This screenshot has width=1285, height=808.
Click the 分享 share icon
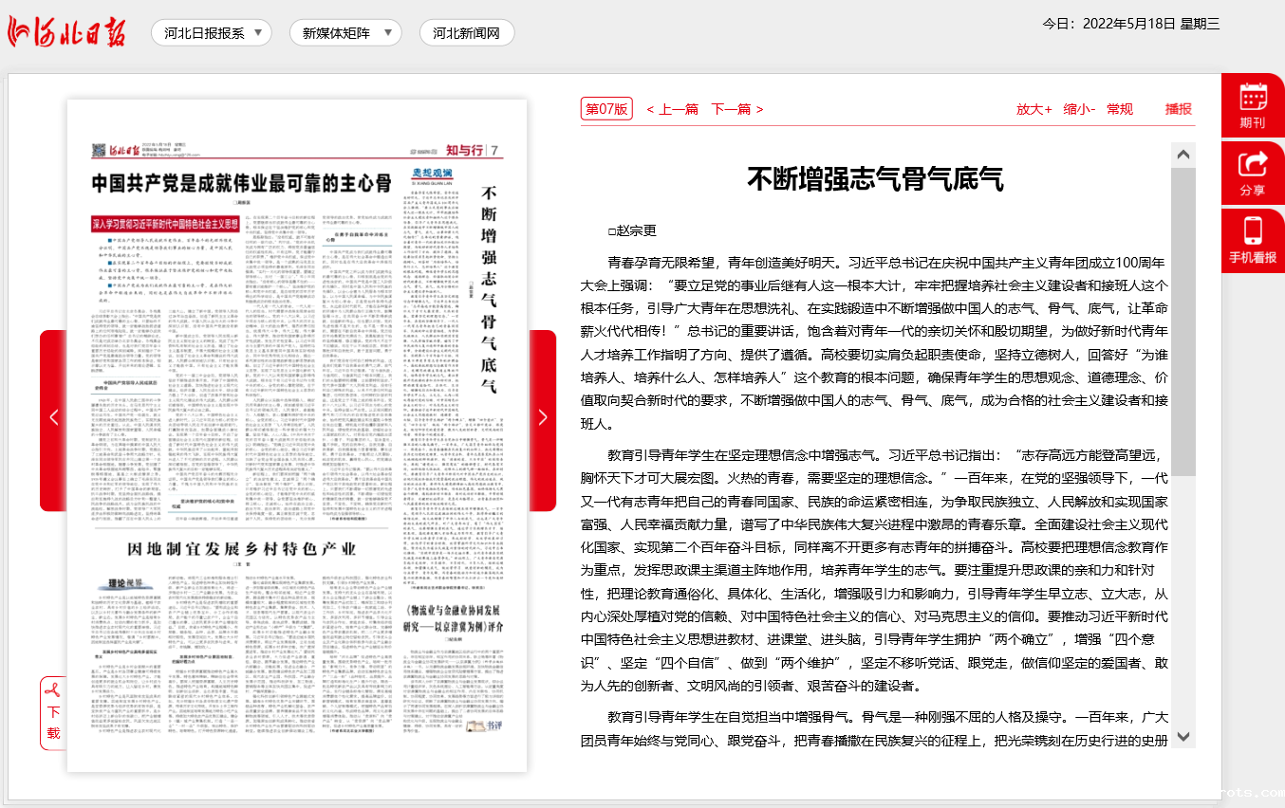tap(1253, 173)
